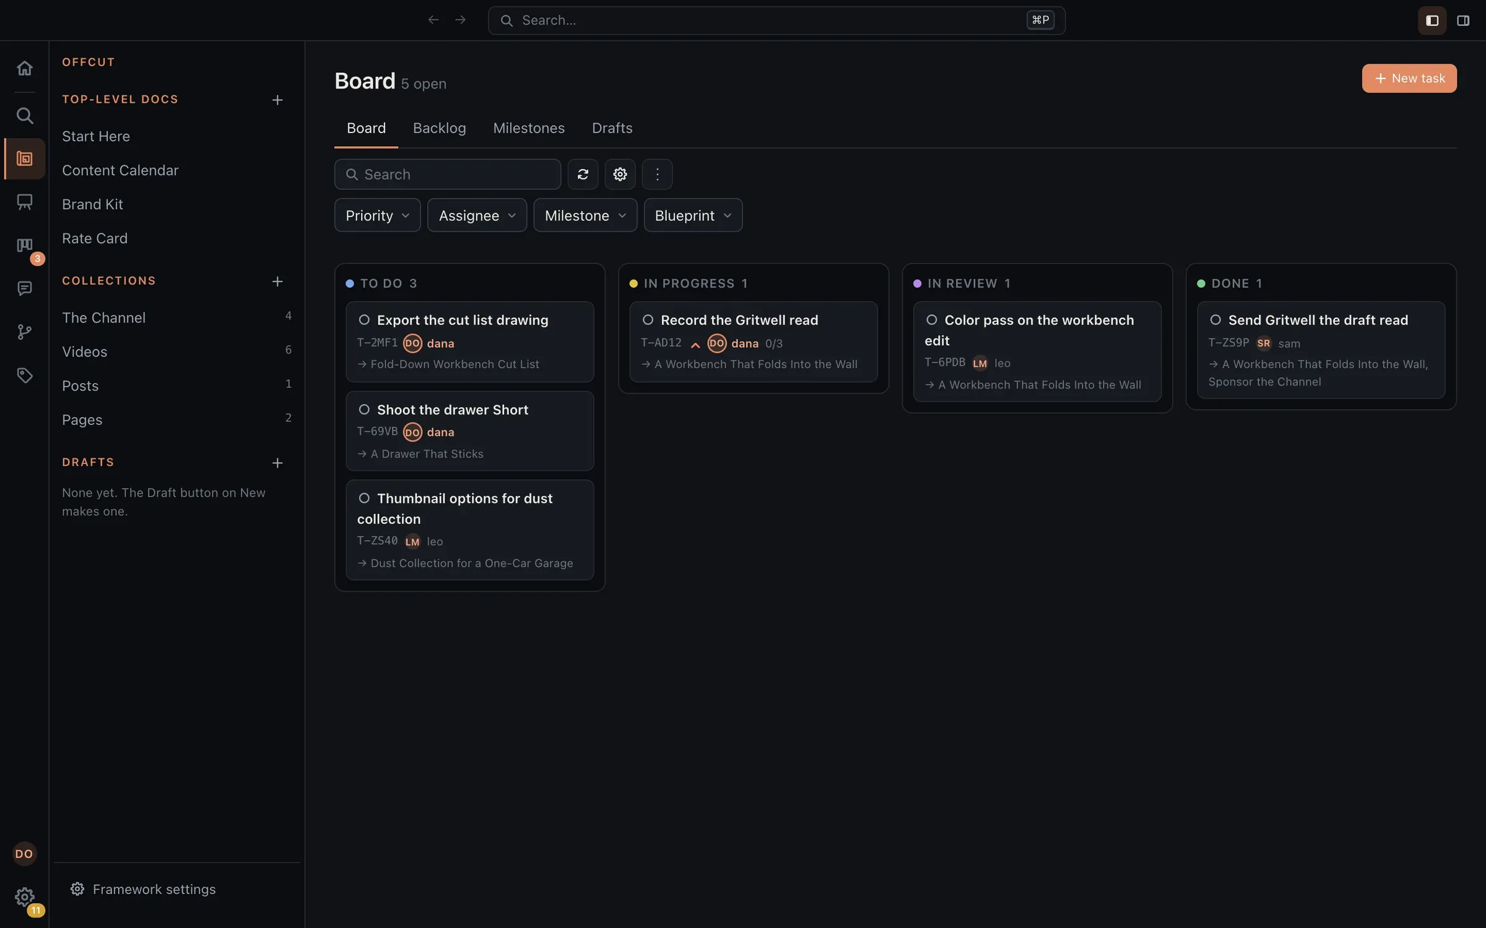This screenshot has width=1486, height=928.
Task: Open Thumbnail options for dust collection card
Action: [470, 530]
